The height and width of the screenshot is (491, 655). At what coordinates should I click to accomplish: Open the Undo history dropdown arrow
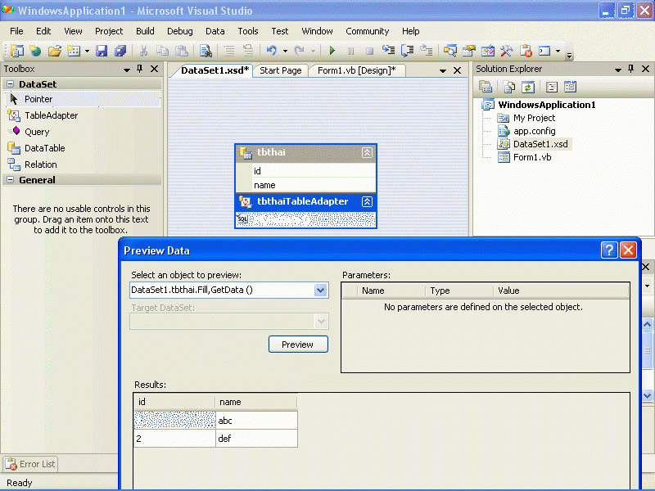[x=285, y=51]
